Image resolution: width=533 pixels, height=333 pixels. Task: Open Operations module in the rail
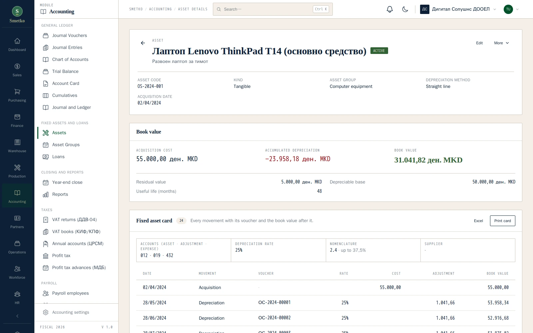(17, 247)
